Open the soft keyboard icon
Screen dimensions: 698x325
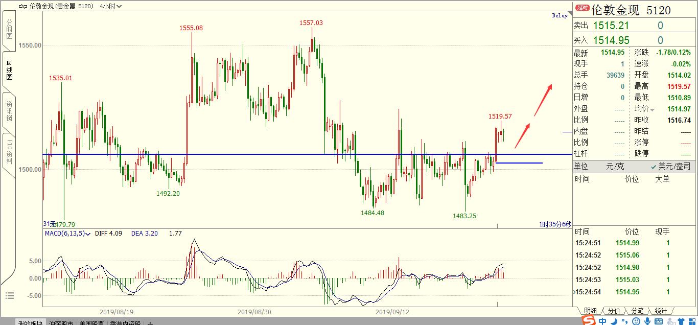659,321
